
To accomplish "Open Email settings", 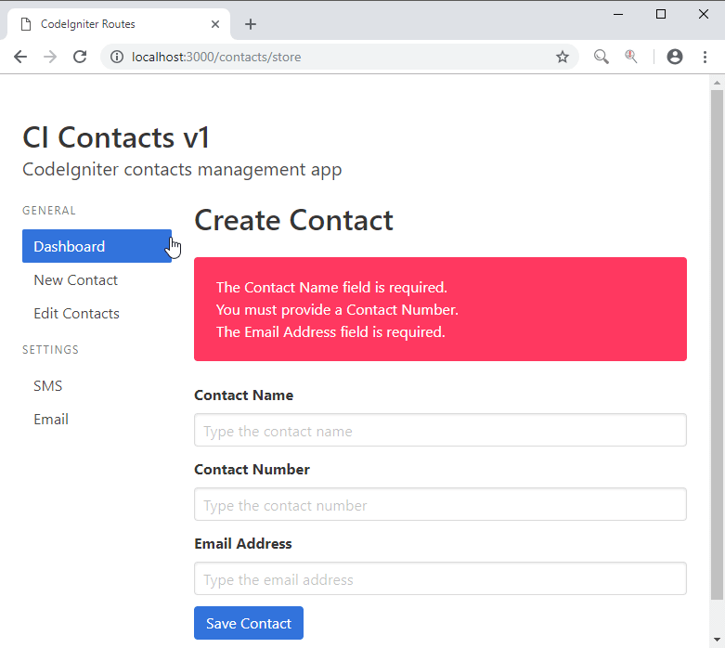I will coord(51,420).
